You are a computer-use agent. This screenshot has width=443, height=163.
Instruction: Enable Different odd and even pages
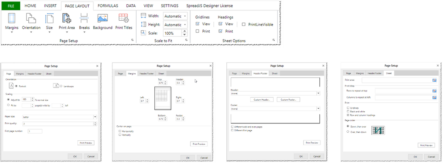click(x=232, y=127)
